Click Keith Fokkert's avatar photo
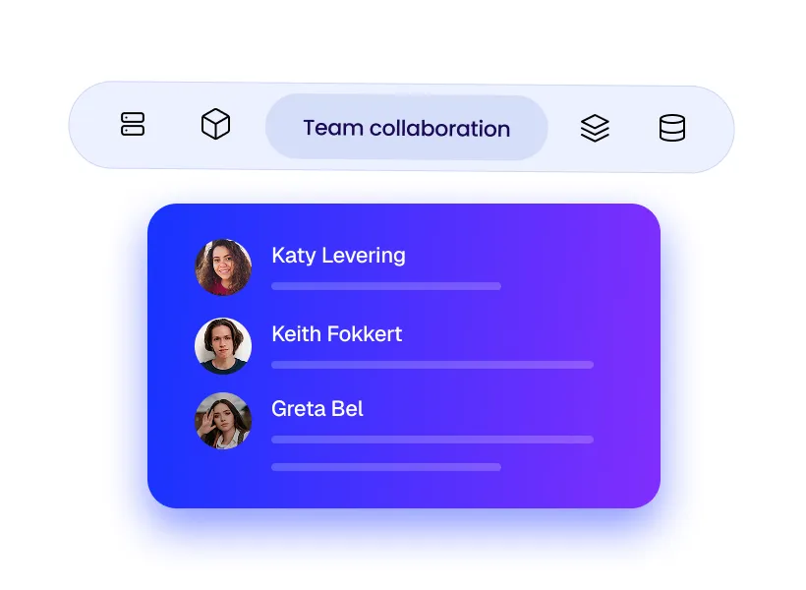Image resolution: width=806 pixels, height=590 pixels. click(223, 346)
